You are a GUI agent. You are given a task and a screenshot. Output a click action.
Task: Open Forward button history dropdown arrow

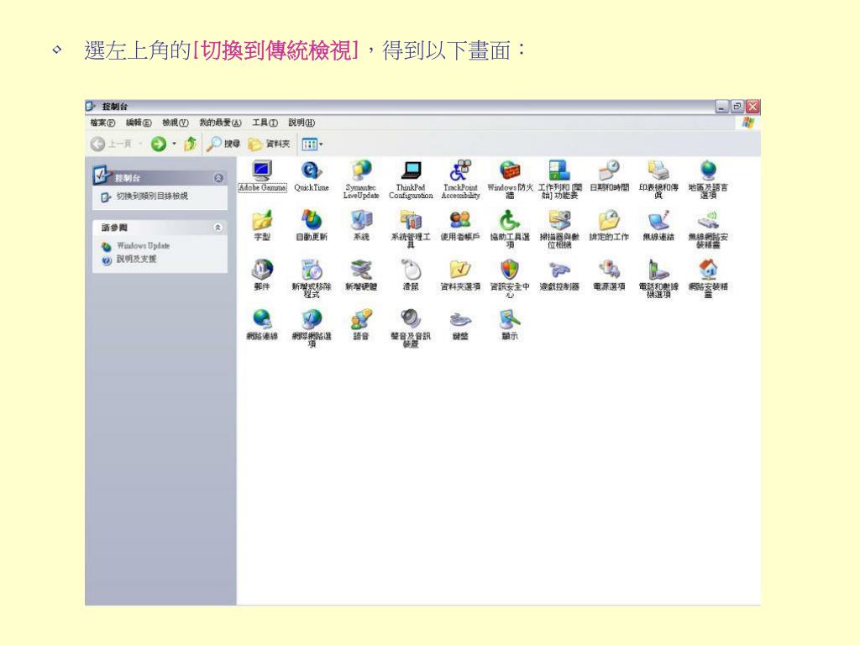[x=175, y=144]
